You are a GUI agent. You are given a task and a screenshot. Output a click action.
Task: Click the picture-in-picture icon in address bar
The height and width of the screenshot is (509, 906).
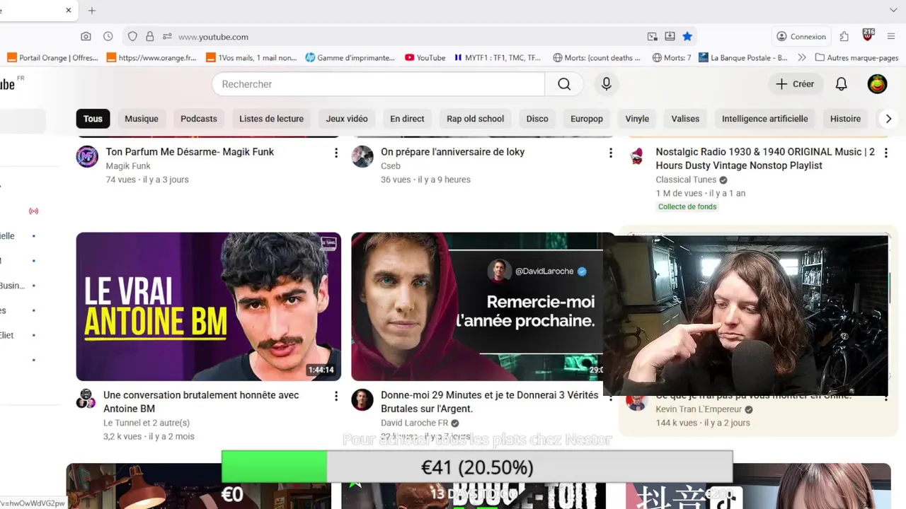pyautogui.click(x=652, y=37)
